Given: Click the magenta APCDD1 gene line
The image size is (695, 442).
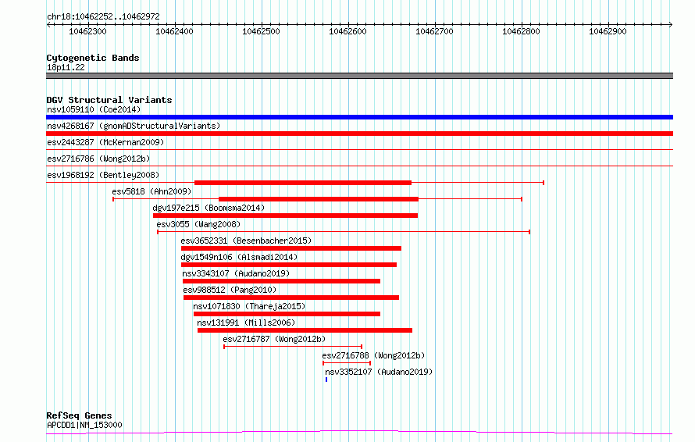Looking at the screenshot, I should click(359, 433).
